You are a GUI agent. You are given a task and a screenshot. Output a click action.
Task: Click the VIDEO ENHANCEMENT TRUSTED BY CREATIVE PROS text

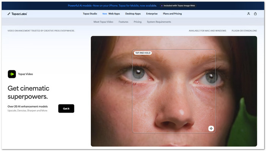click(41, 31)
